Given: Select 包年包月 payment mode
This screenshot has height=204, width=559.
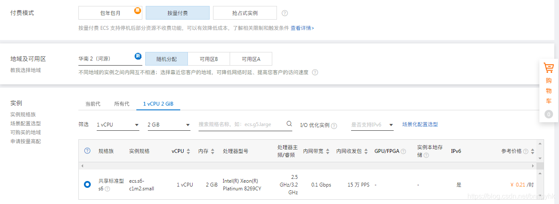Looking at the screenshot, I should click(x=110, y=13).
